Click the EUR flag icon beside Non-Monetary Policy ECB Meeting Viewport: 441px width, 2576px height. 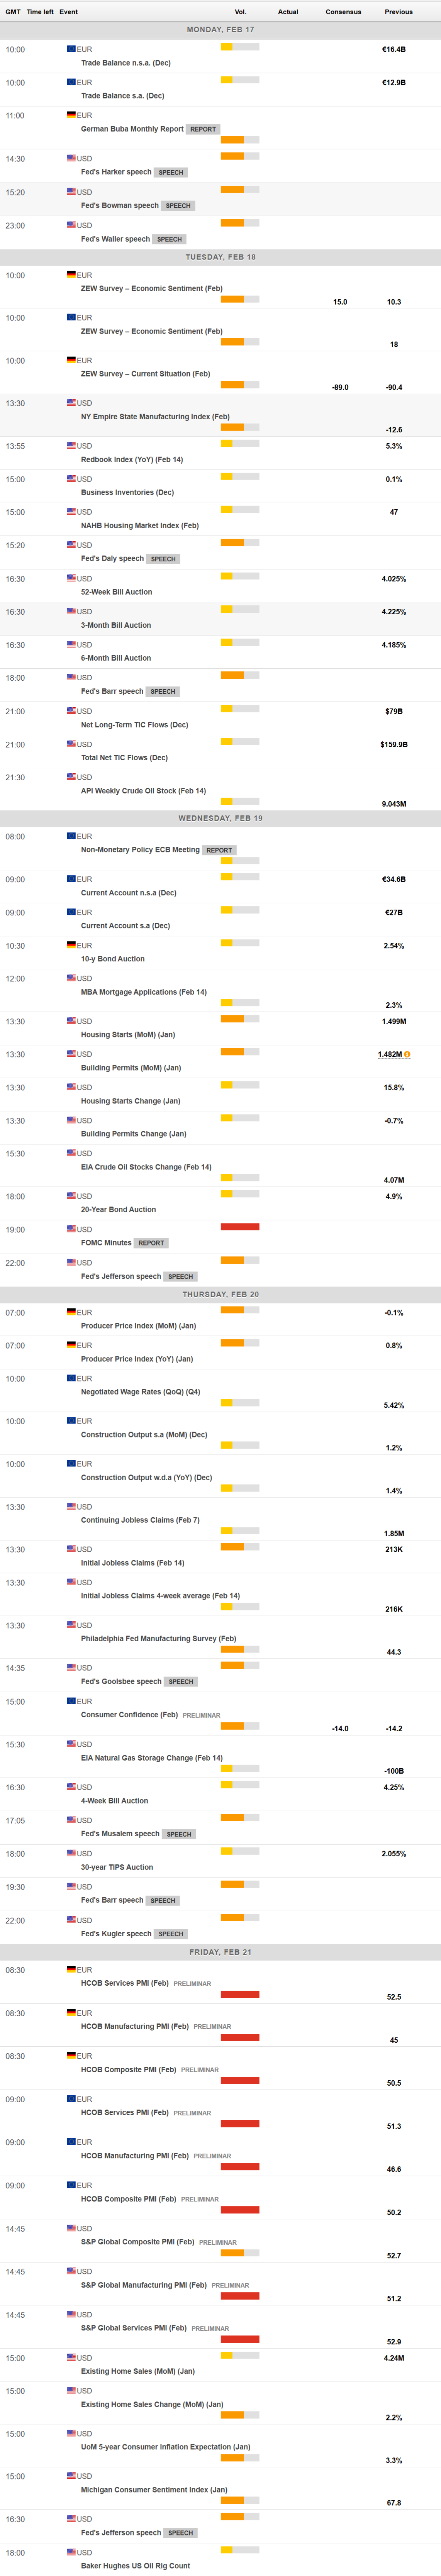[x=70, y=836]
